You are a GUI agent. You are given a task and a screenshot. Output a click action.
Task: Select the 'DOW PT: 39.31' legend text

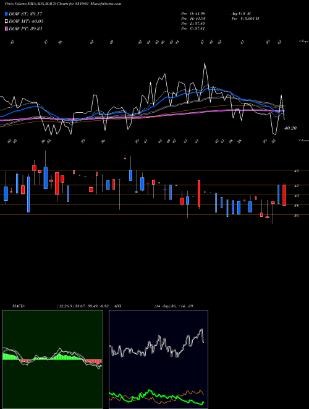click(25, 29)
